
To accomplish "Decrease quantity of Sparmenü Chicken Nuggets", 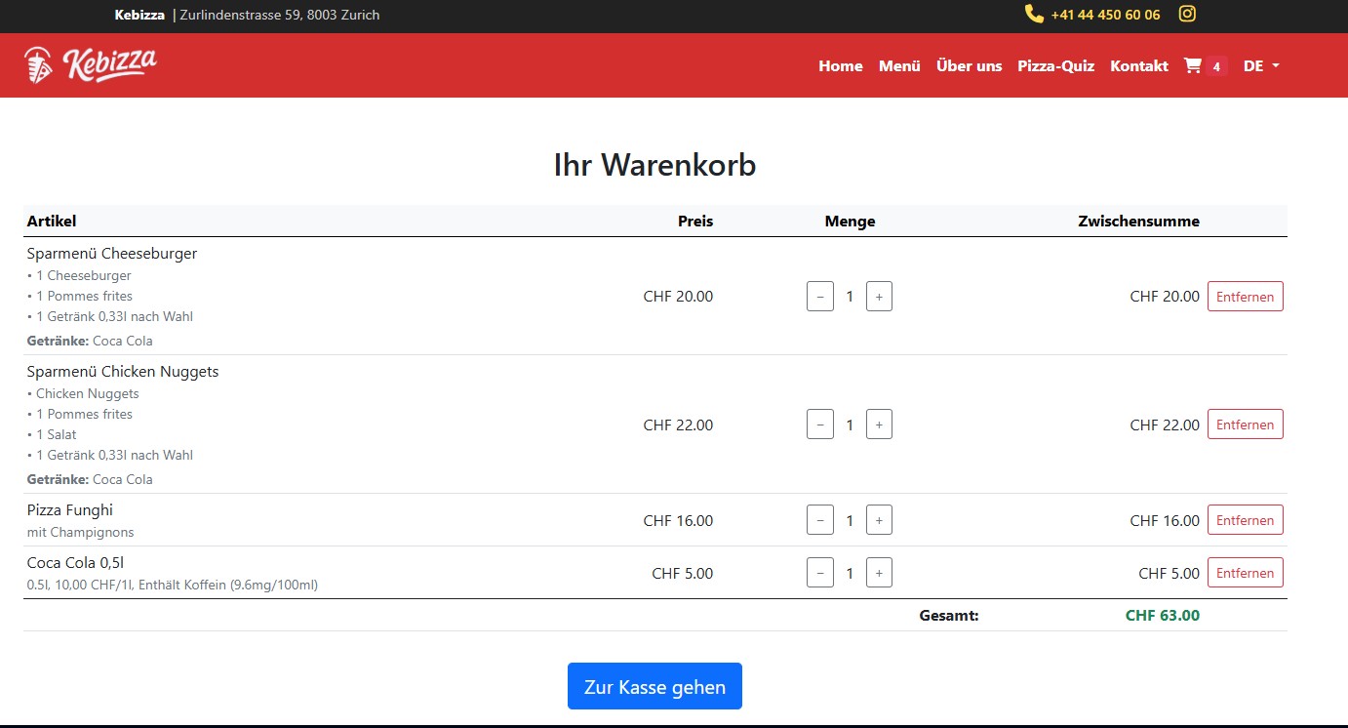I will [819, 425].
